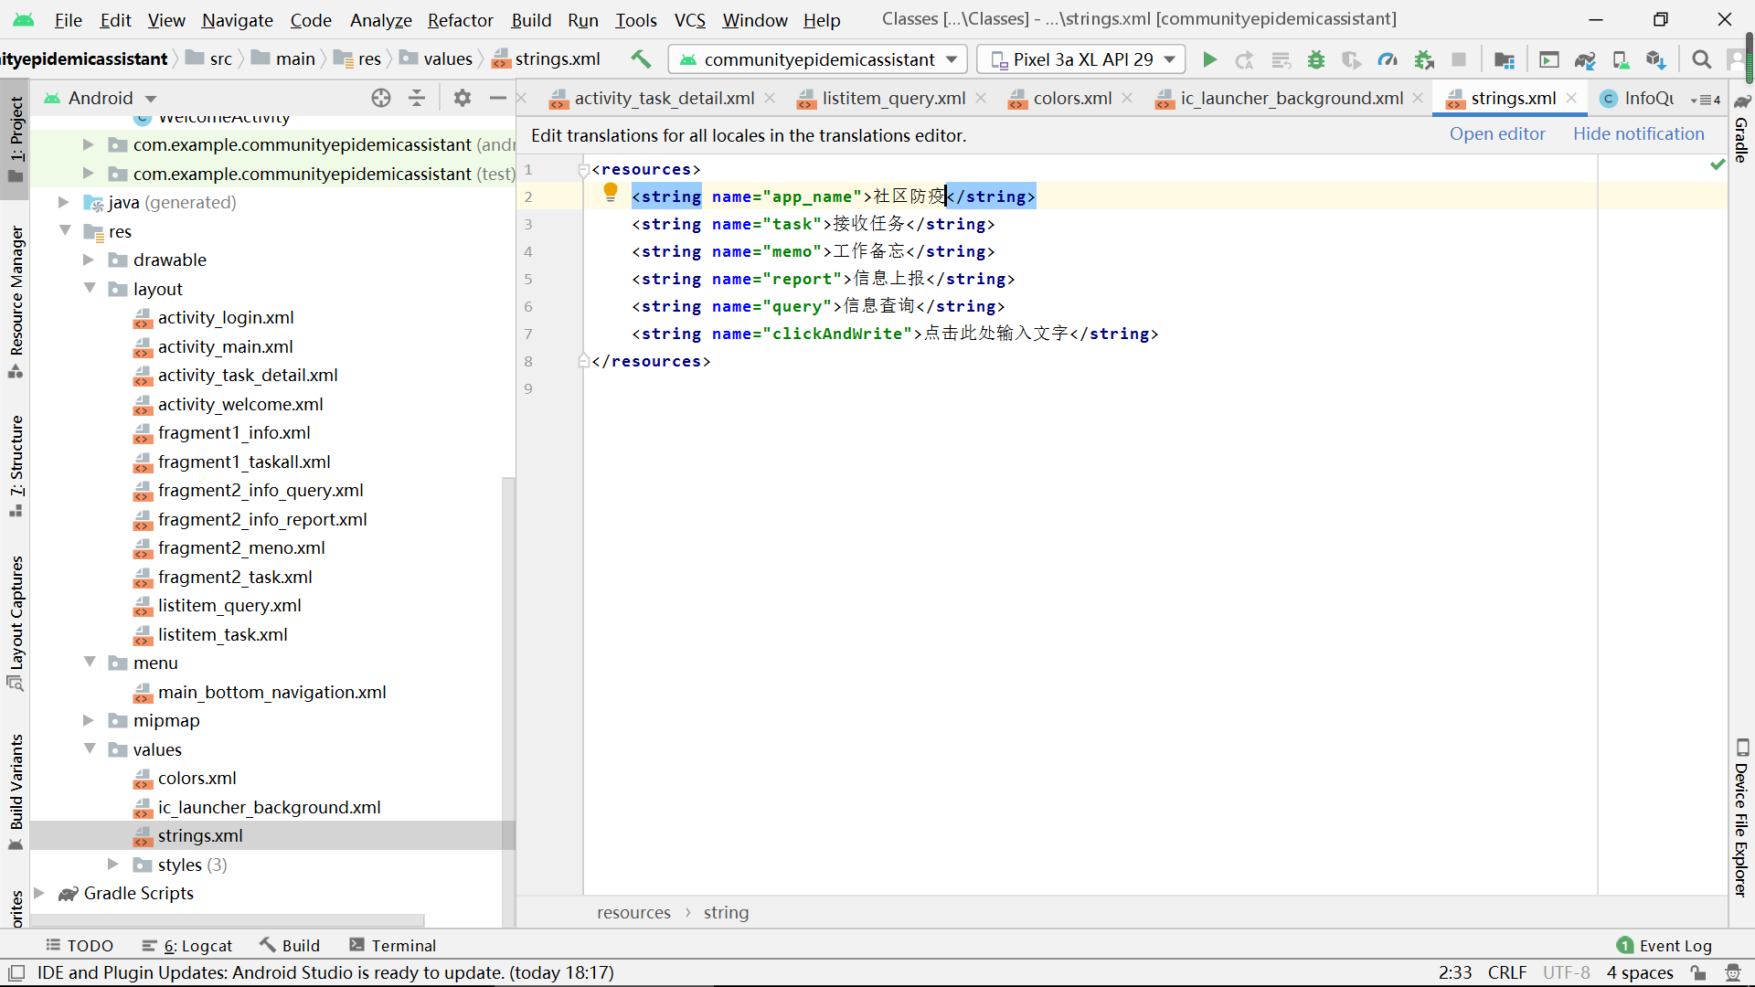Collapse the layout folder in tree
The image size is (1755, 987).
90,288
